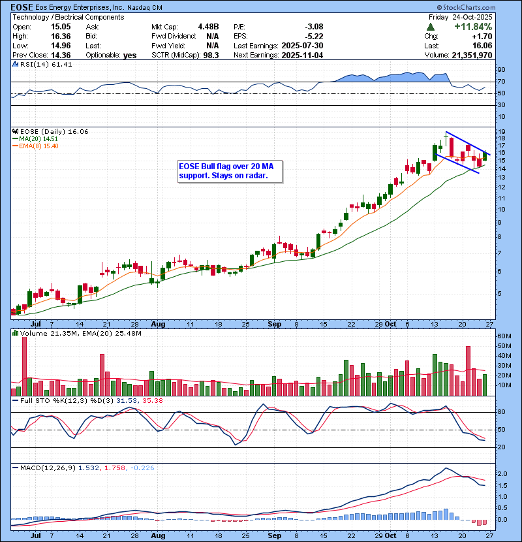This screenshot has height=542, width=522.
Task: Click the Nasdaq CM exchange label
Action: pyautogui.click(x=145, y=8)
